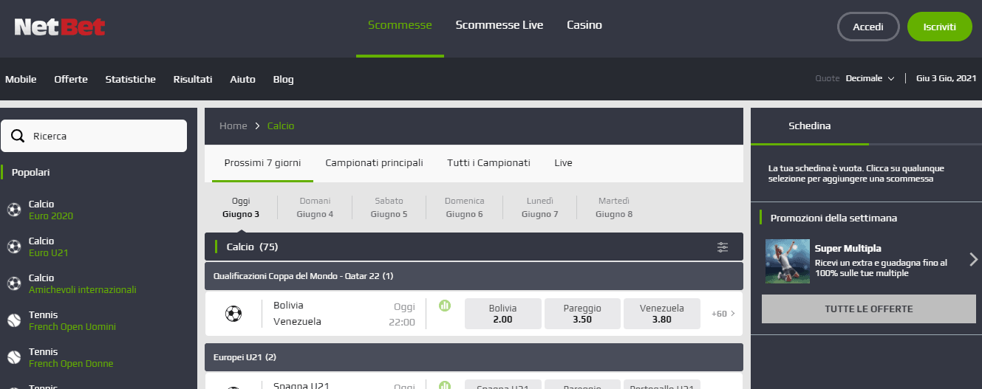Click soccer ball icon beside Amichevoli internazionali
This screenshot has width=982, height=389.
click(x=14, y=283)
